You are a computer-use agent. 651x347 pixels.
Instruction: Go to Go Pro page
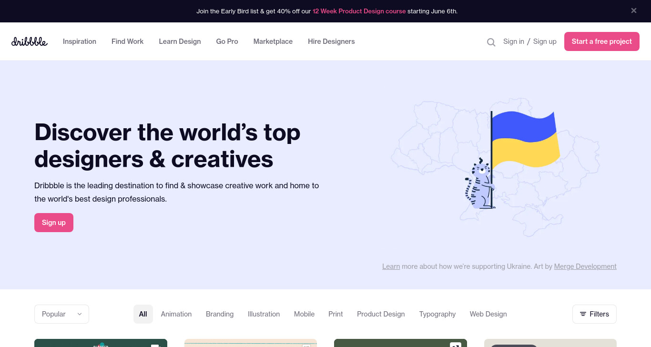pyautogui.click(x=227, y=41)
